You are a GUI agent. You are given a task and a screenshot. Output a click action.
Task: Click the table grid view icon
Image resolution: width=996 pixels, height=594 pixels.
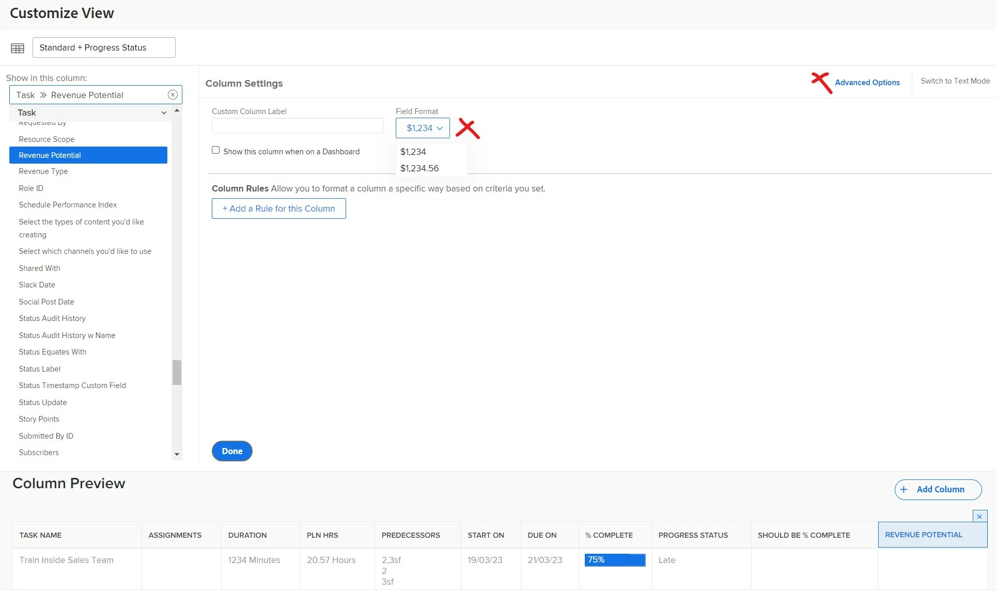(18, 48)
